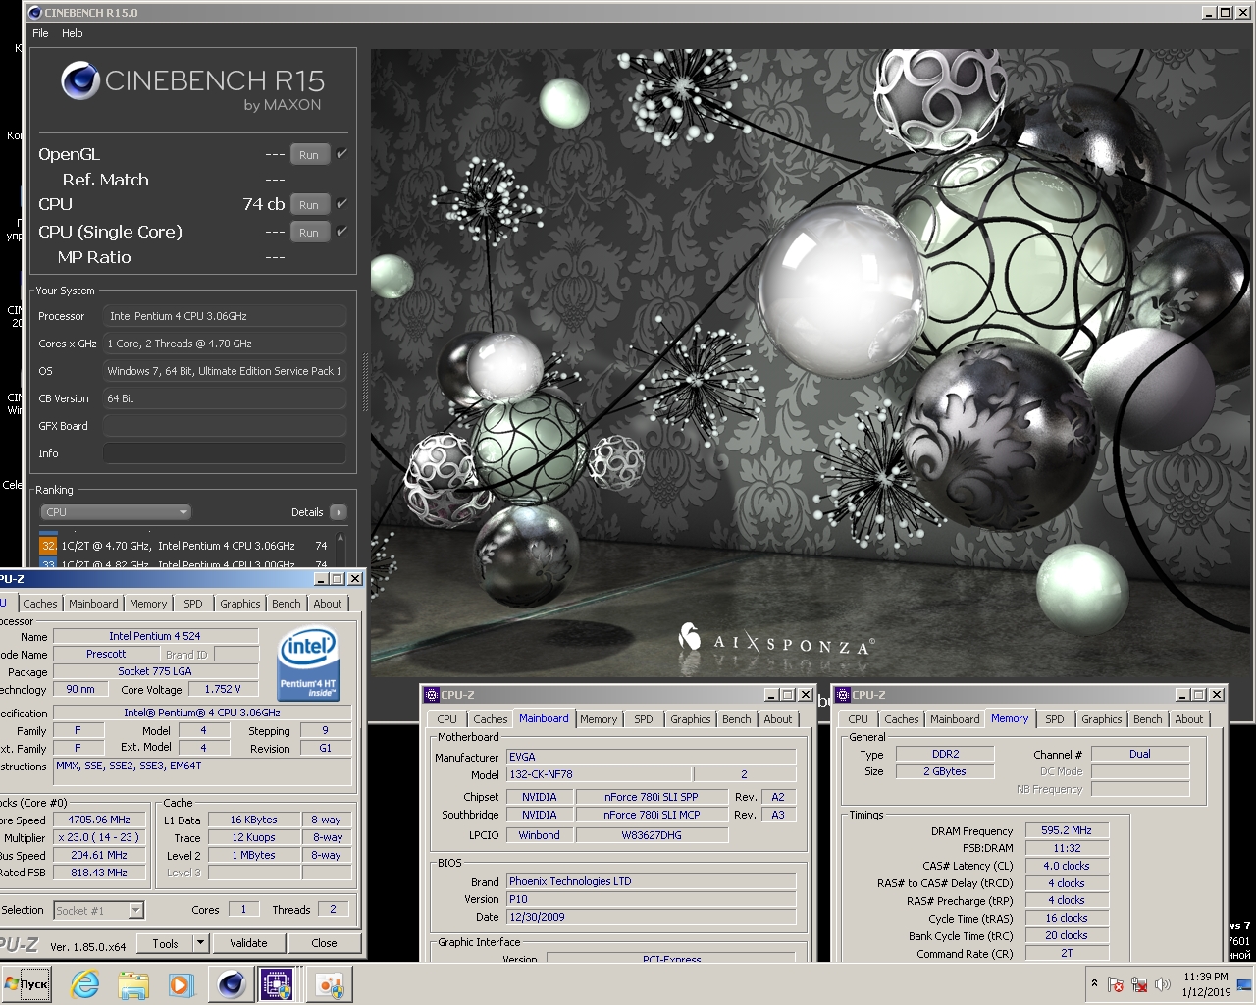Click the taskbar clock 11:39 PM
The height and width of the screenshot is (1005, 1256).
(1206, 977)
